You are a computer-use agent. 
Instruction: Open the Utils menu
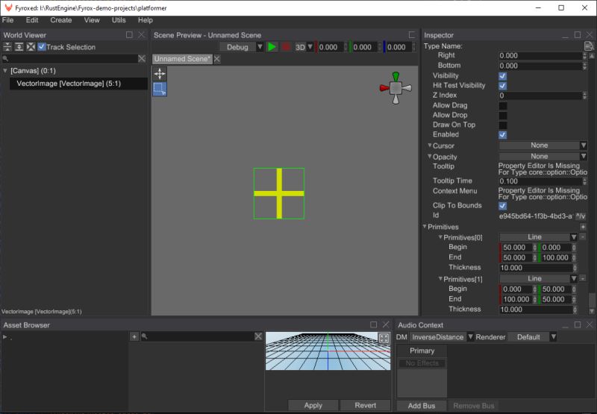tap(119, 20)
